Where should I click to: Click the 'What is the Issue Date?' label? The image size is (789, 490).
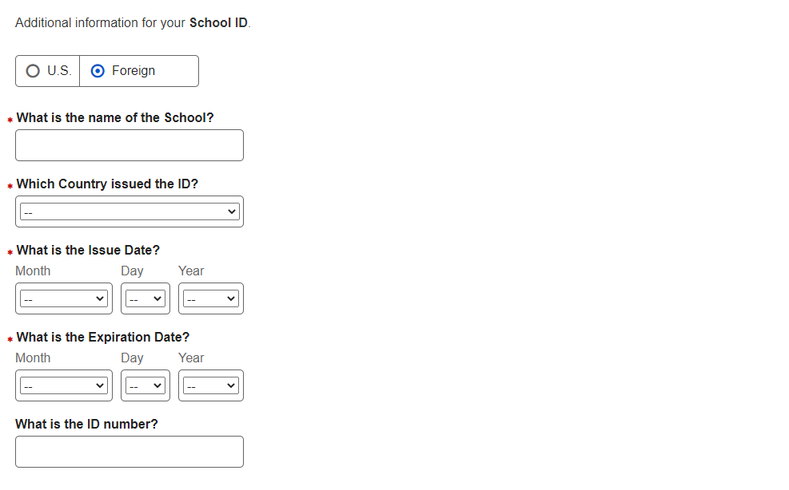(x=88, y=250)
